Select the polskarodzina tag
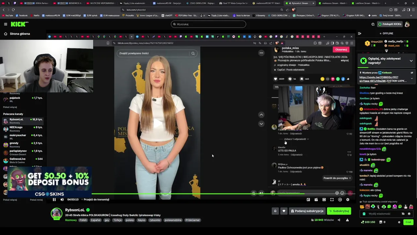The width and height of the screenshot is (417, 235). [173, 220]
